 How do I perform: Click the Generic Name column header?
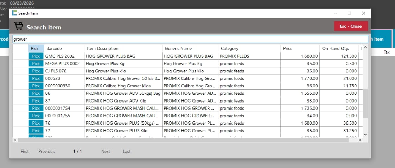point(190,49)
